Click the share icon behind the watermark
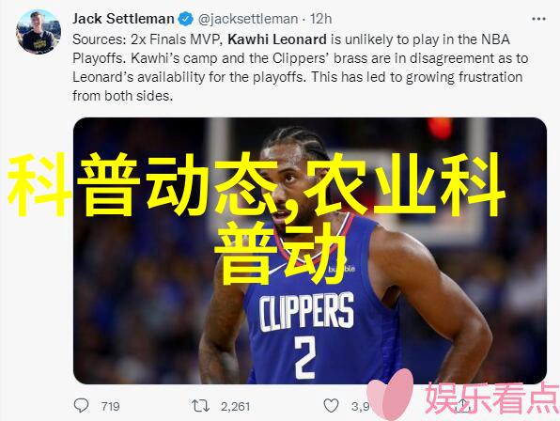The width and height of the screenshot is (560, 421). [x=462, y=405]
